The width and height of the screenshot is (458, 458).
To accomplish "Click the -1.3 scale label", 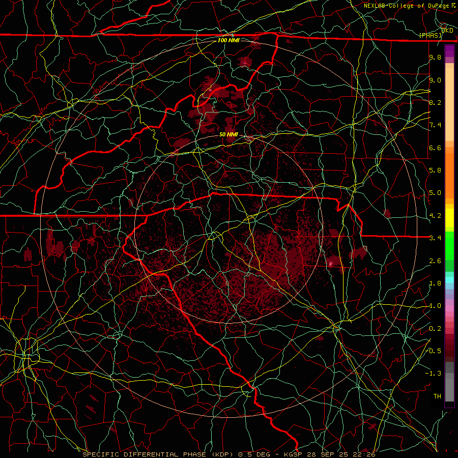I will (434, 374).
